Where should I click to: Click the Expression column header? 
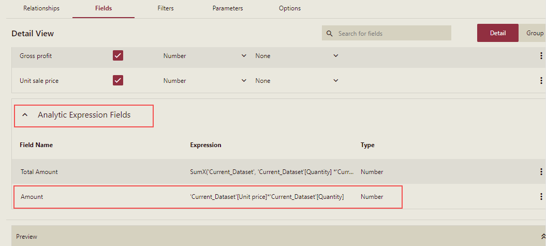tap(205, 145)
